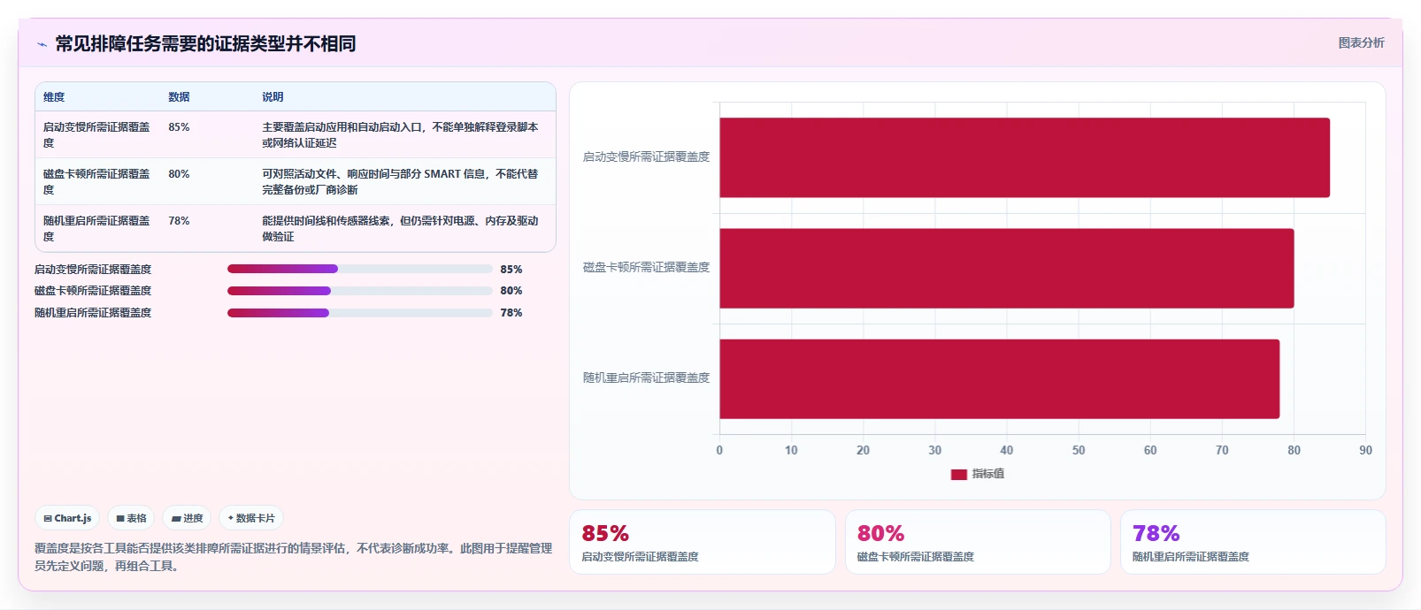Click the x-axis tick 0
This screenshot has width=1421, height=610.
click(719, 451)
